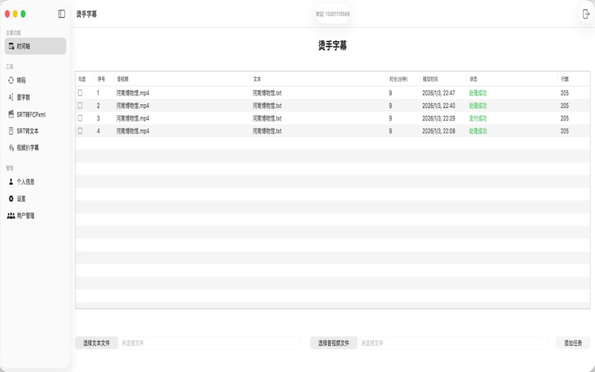
Task: Sort by the 行数 column header
Action: tap(565, 80)
